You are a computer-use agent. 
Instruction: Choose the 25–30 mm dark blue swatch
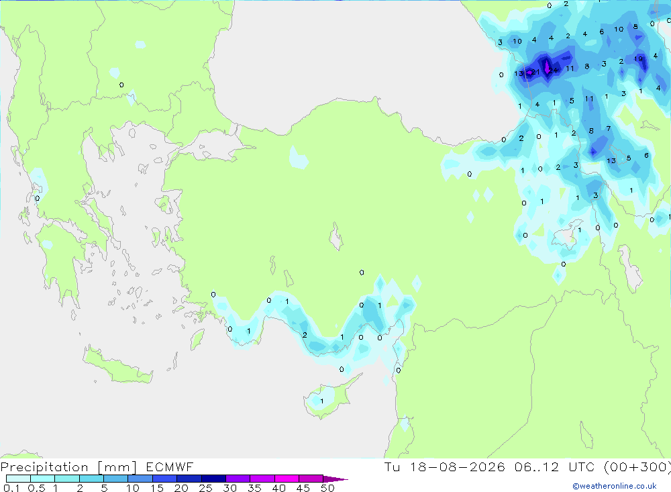(213, 479)
